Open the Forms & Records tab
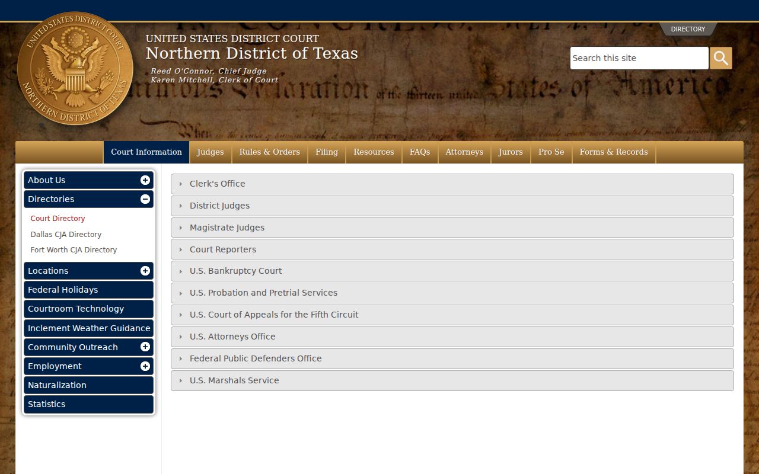The image size is (759, 474). [x=614, y=152]
